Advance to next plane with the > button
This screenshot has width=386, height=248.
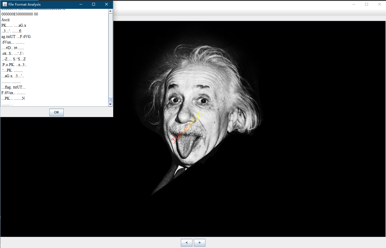click(199, 243)
